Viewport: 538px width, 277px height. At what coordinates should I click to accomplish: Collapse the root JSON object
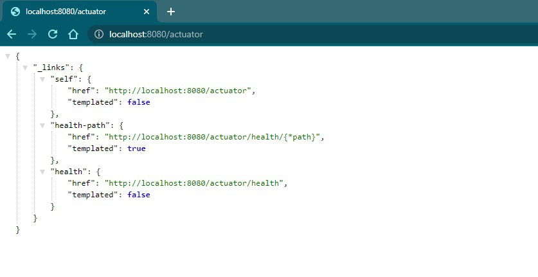tap(8, 56)
